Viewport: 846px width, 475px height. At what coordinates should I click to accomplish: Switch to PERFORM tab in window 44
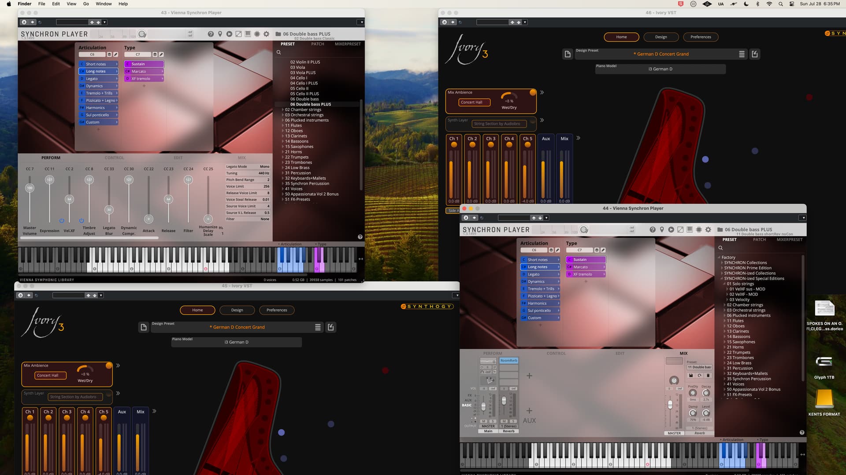492,353
